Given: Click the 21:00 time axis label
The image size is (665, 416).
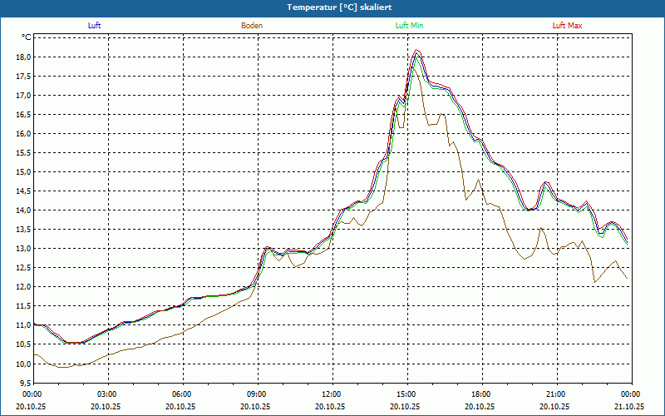Looking at the screenshot, I should pyautogui.click(x=556, y=394).
